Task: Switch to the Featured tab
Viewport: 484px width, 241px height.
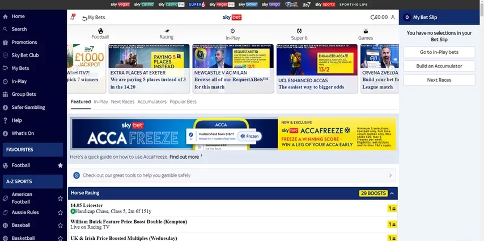Action: 81,102
